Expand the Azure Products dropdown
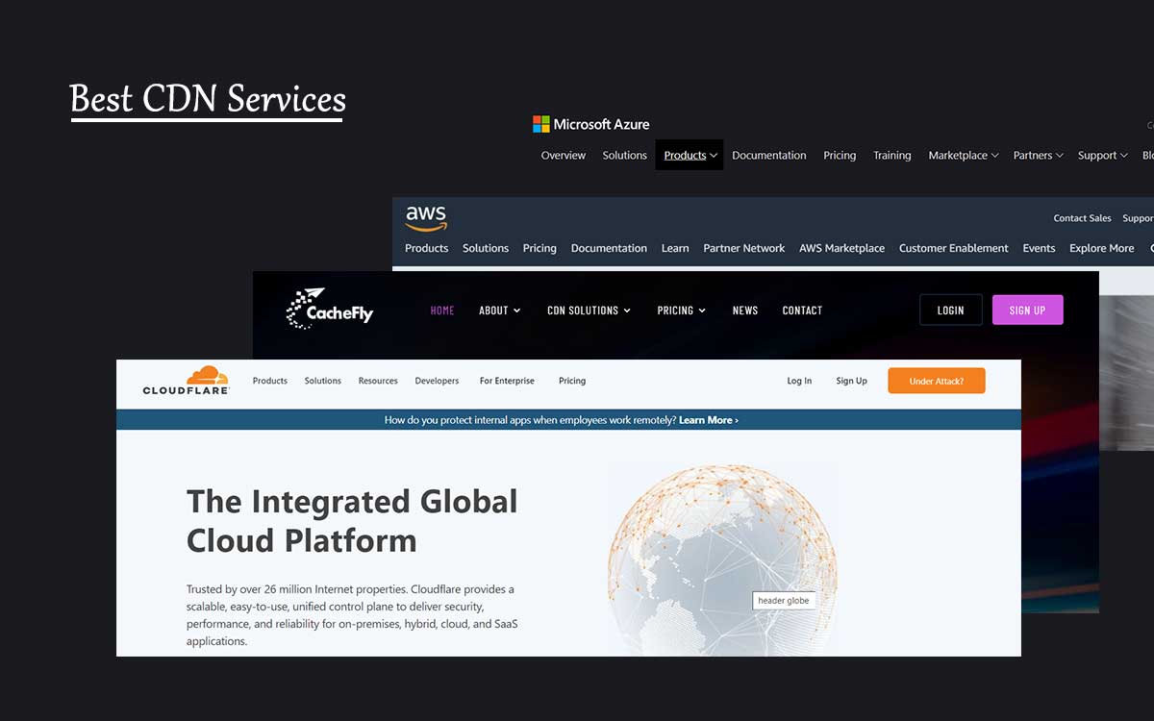 click(x=690, y=155)
